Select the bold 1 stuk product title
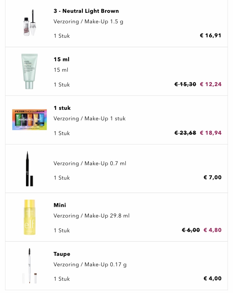Viewport: 233px width, 293px height. click(x=62, y=108)
